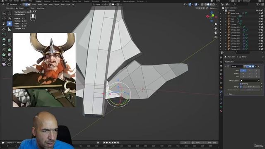Select the Select Box tool in toolbar
Viewport: 265px width, 149px height.
[x=4, y=13]
